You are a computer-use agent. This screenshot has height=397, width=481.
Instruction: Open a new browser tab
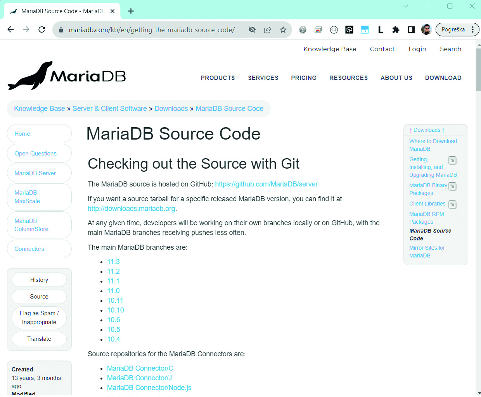(131, 11)
